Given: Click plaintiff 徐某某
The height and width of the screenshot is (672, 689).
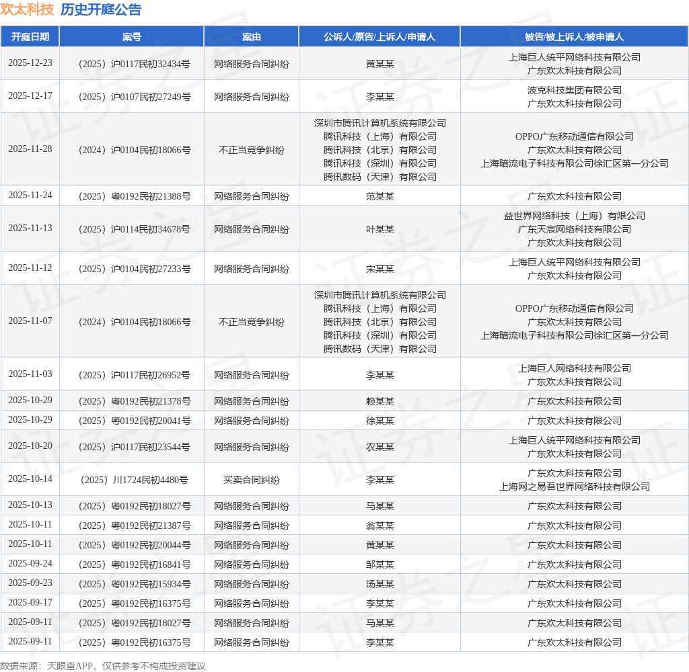Looking at the screenshot, I should coord(380,421).
